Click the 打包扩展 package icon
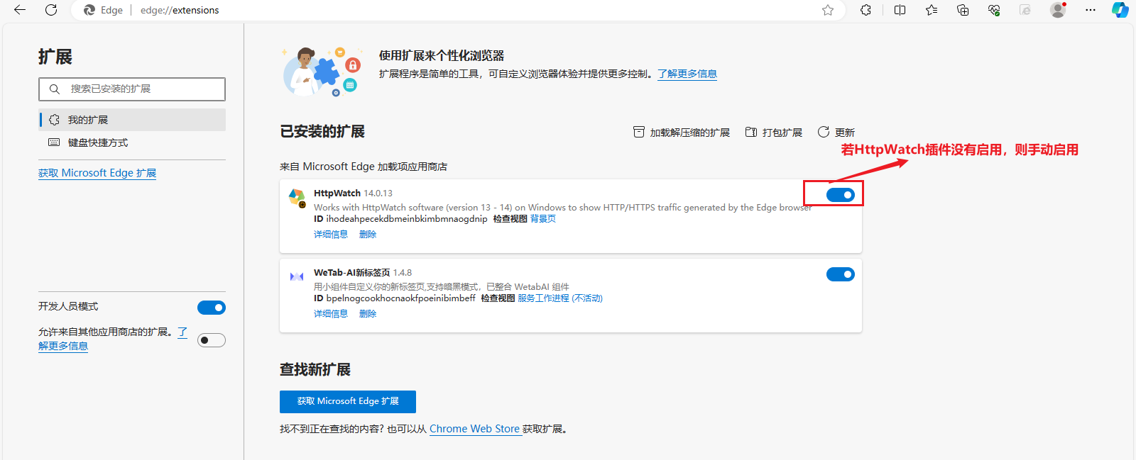 pos(751,132)
